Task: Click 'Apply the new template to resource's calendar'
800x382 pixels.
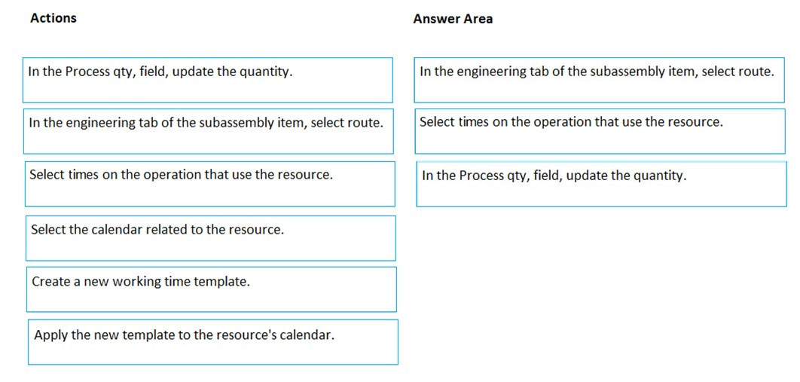Action: point(212,341)
